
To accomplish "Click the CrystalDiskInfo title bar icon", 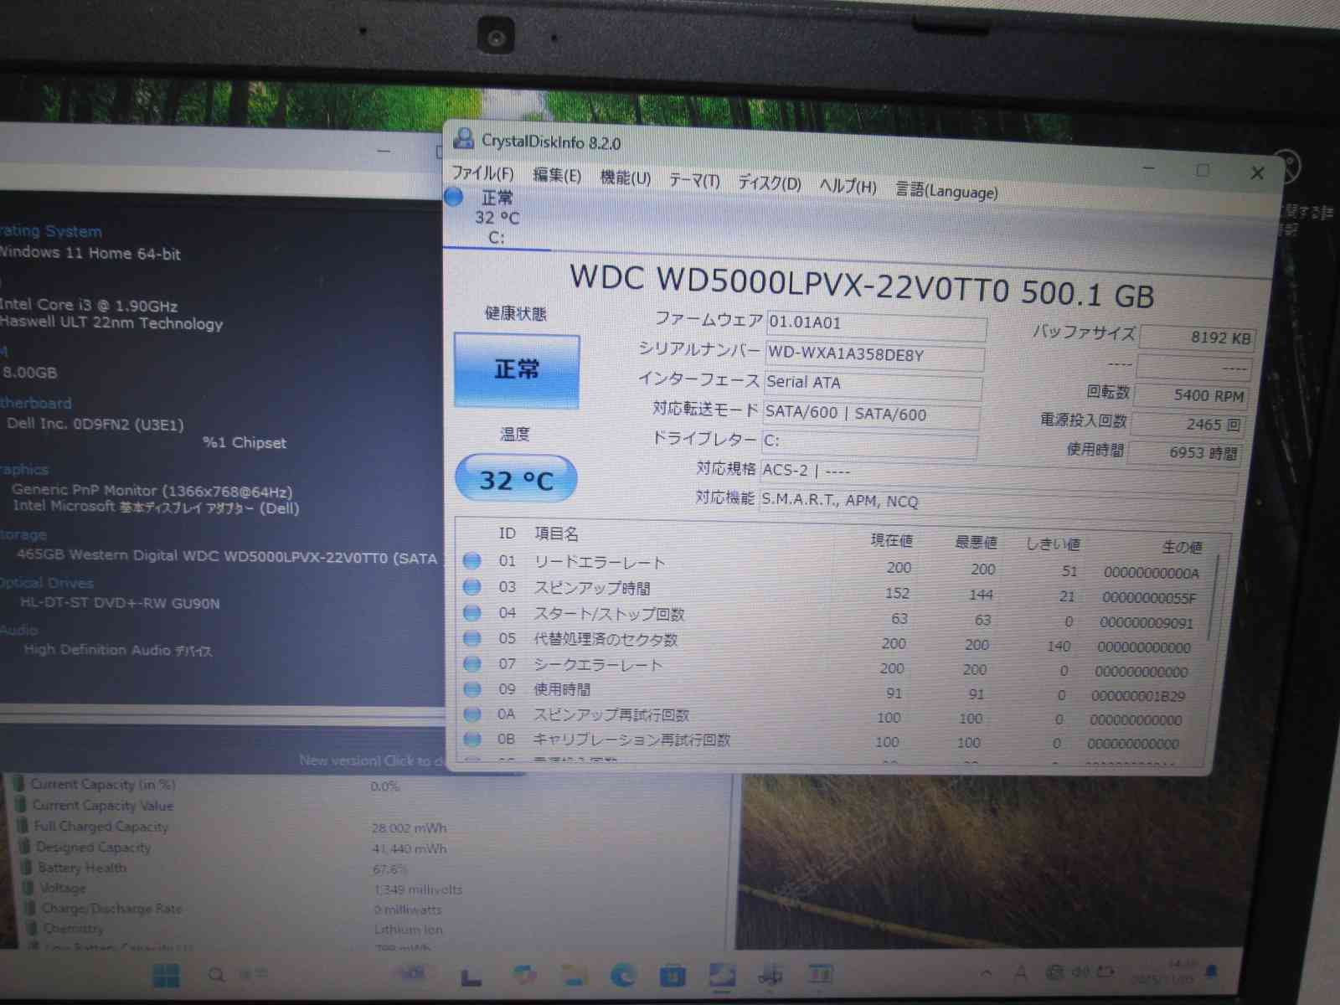I will pyautogui.click(x=463, y=137).
